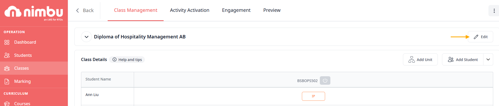The width and height of the screenshot is (499, 106).
Task: Toggle the BSBOPS502 unit power button
Action: point(325,80)
